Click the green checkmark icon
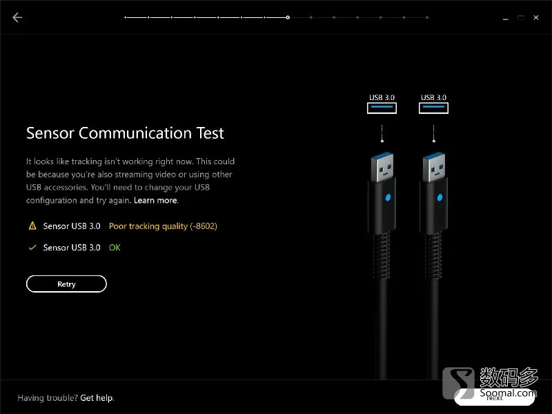The image size is (552, 414). tap(32, 248)
